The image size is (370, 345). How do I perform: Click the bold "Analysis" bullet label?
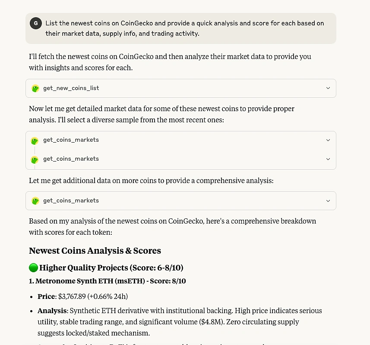[52, 311]
